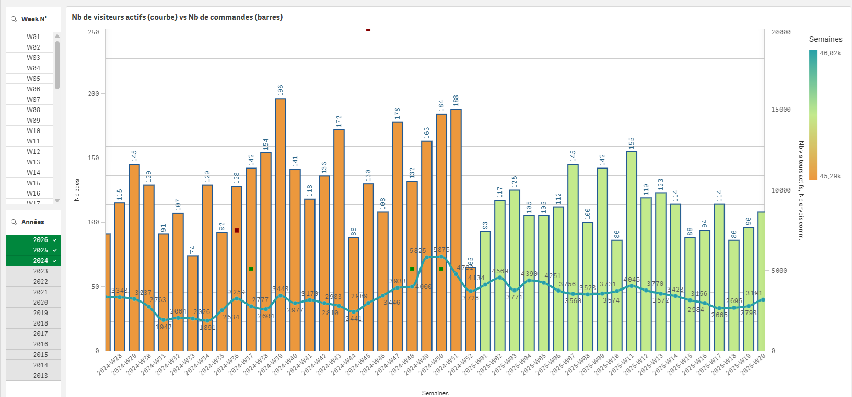Screen dimensions: 852x397
Task: Select W01 in the week filter list
Action: point(33,37)
